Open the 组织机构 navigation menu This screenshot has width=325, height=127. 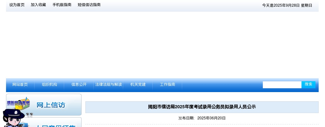(x=50, y=84)
